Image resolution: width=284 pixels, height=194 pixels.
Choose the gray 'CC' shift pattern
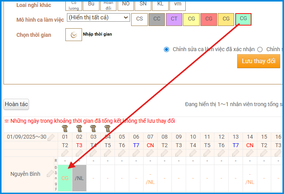pyautogui.click(x=157, y=19)
